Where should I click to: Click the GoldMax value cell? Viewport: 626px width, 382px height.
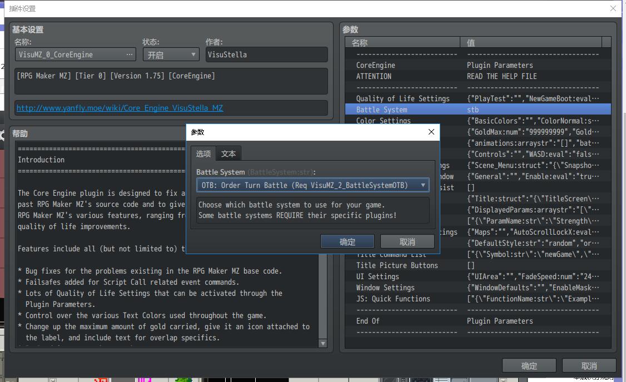[x=533, y=132]
